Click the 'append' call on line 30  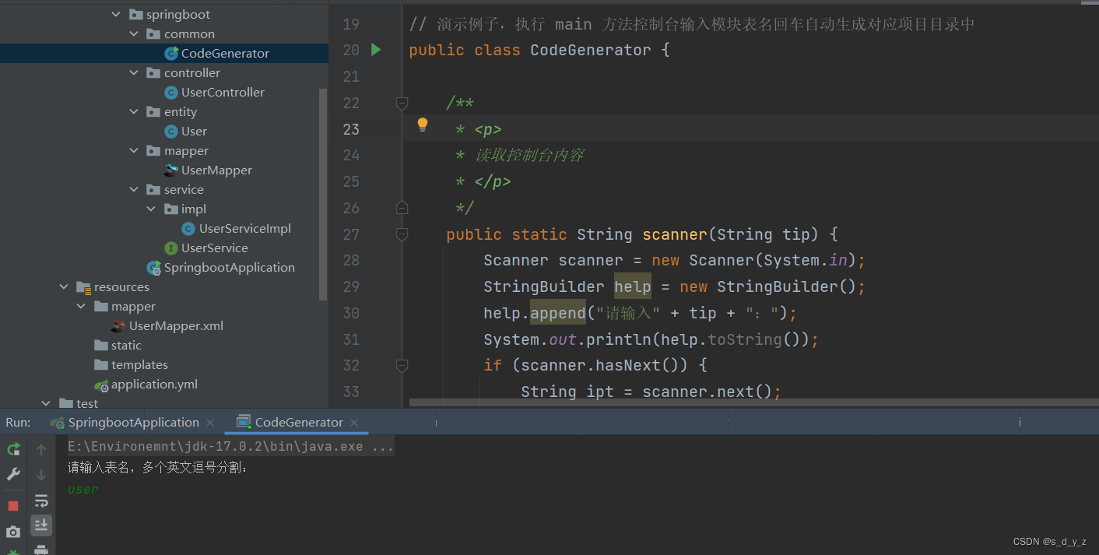coord(558,313)
